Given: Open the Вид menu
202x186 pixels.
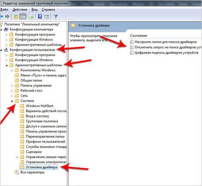Looking at the screenshot, I should [x=34, y=10].
